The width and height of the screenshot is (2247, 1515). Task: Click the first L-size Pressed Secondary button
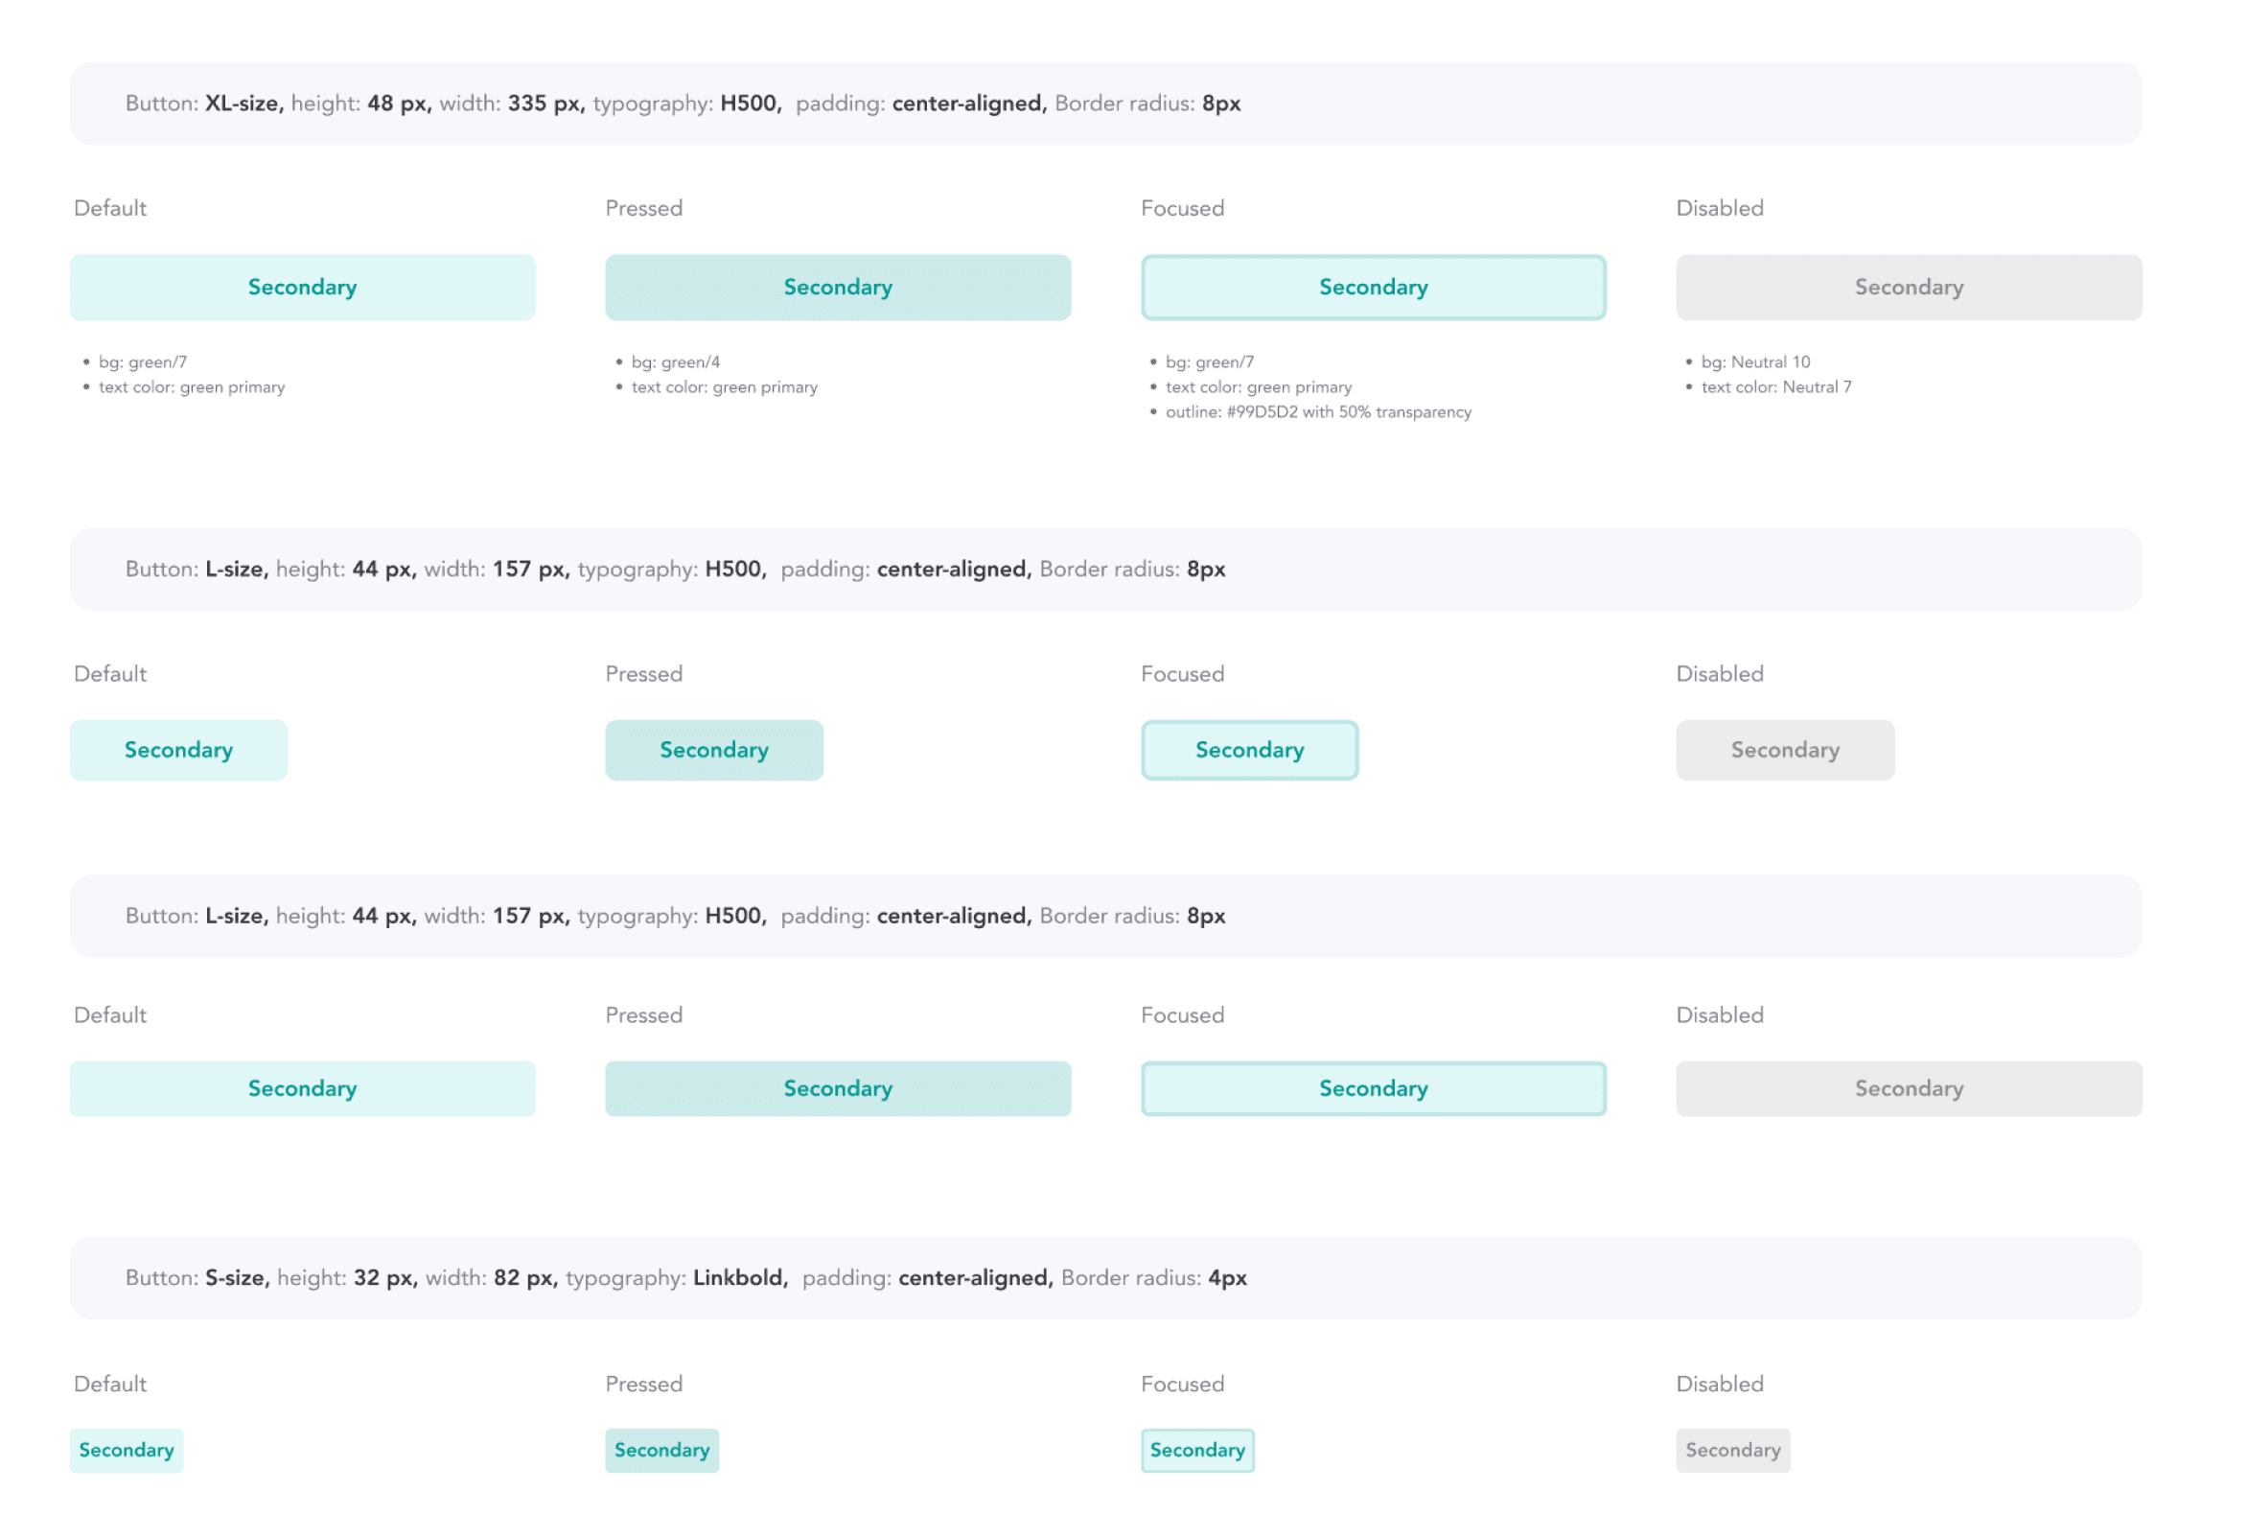tap(714, 750)
